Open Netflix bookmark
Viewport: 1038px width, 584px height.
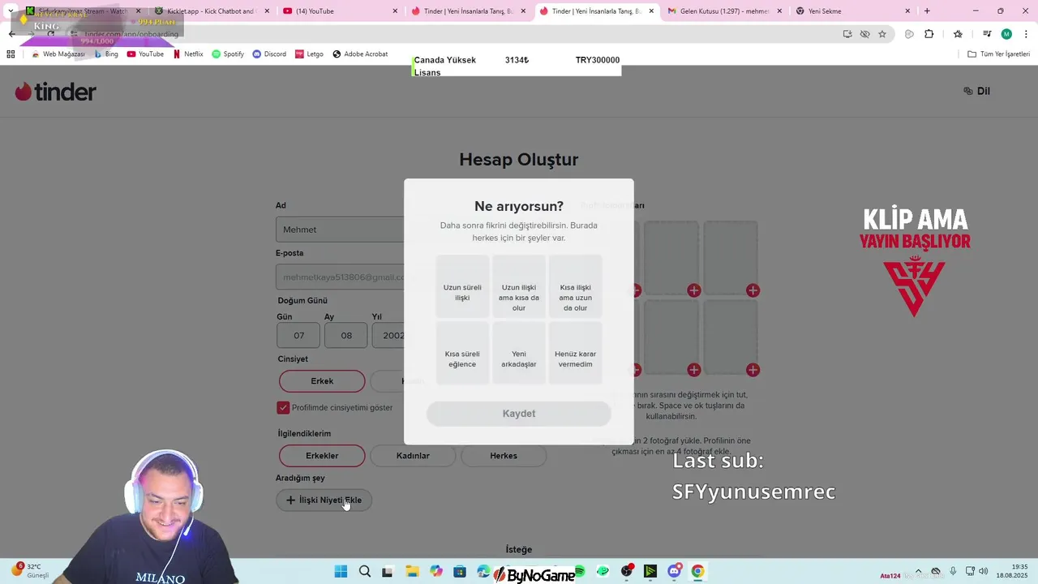click(188, 54)
